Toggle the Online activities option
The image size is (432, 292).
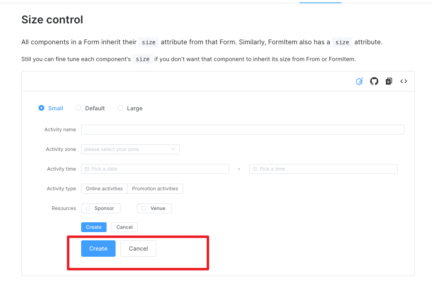(x=105, y=189)
